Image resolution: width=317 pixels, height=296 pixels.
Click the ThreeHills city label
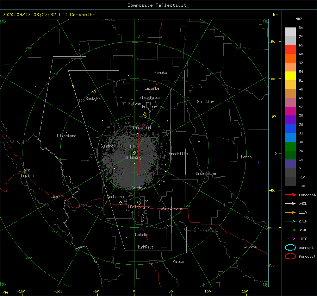[177, 154]
